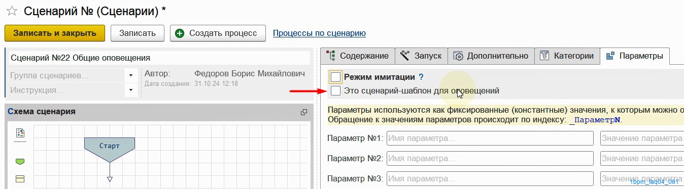684x189 pixels.
Task: Expand the Схема сценария panel to a window
Action: click(304, 112)
